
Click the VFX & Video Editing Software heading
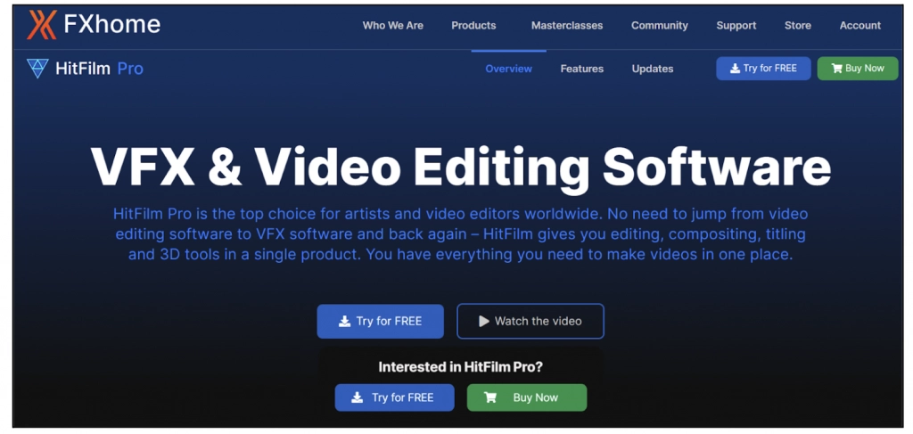coord(461,167)
